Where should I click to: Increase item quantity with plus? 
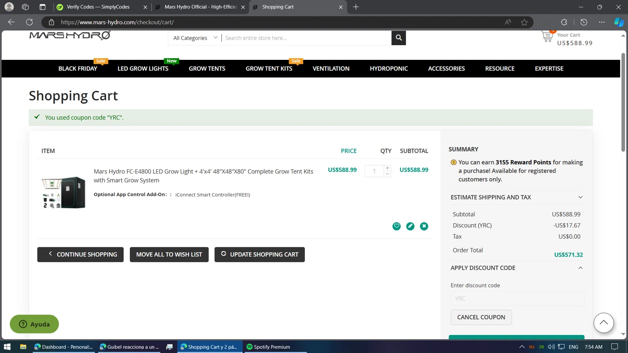click(x=387, y=168)
